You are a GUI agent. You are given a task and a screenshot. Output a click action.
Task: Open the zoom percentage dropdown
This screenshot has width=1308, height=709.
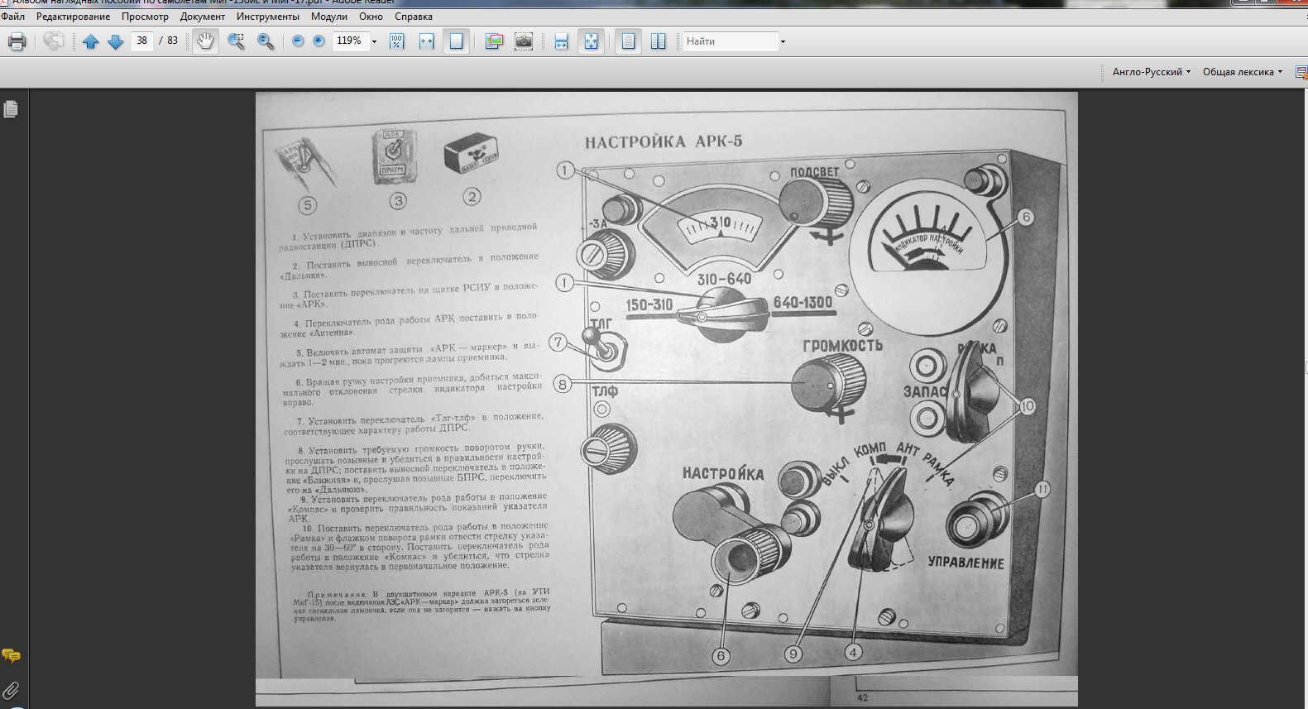[x=374, y=41]
